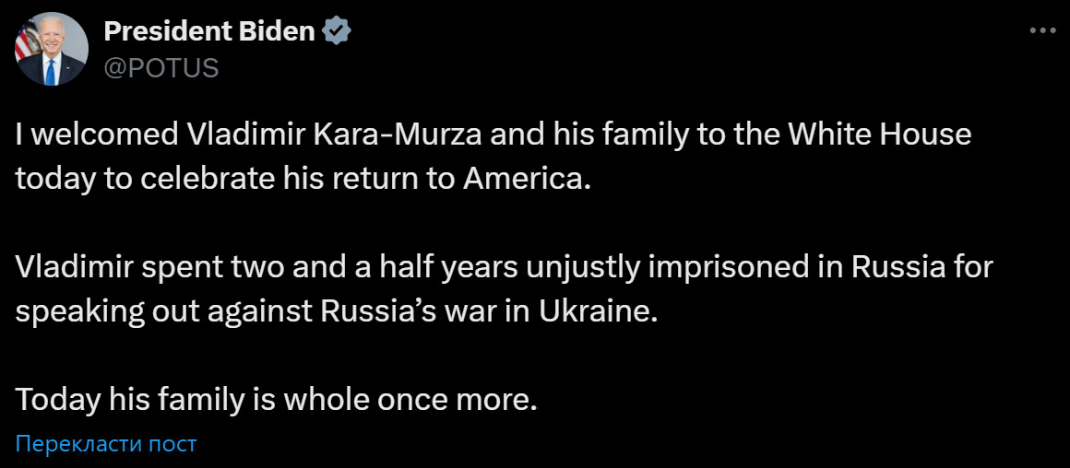Click the blue verified badge
Viewport: 1070px width, 468px height.
[x=337, y=31]
